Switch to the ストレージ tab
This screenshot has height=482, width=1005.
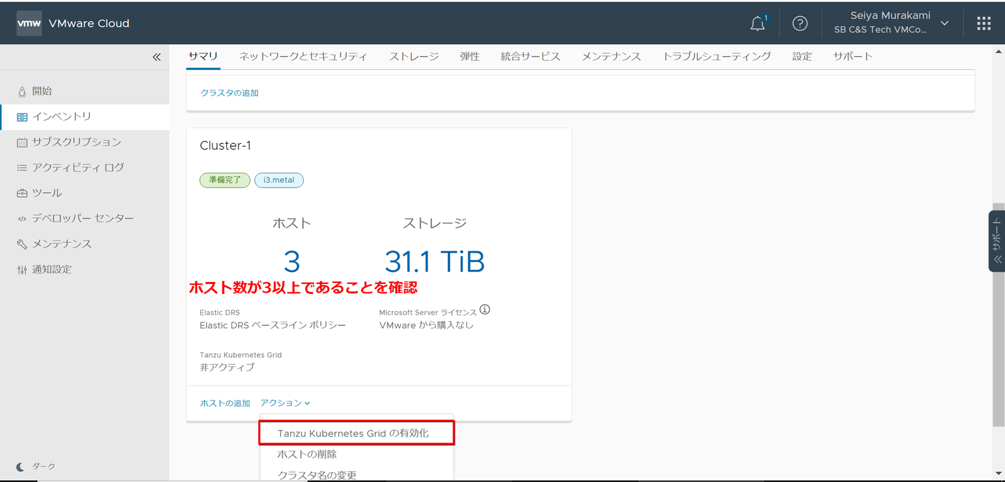[x=414, y=56]
